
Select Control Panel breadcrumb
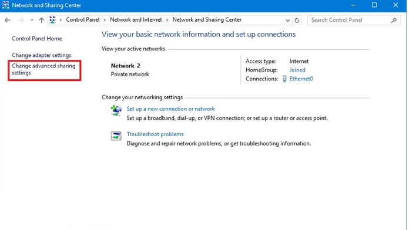click(83, 20)
